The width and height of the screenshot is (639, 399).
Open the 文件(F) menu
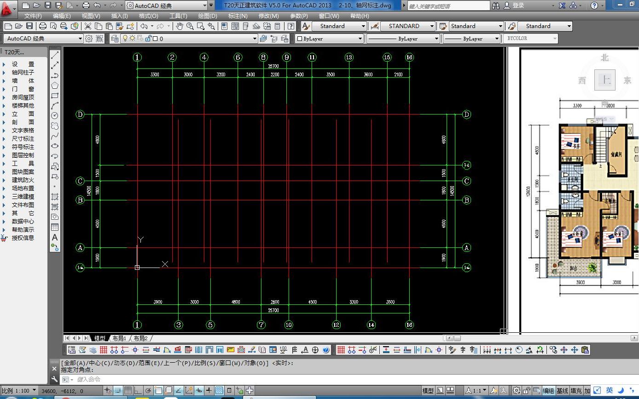(x=33, y=16)
